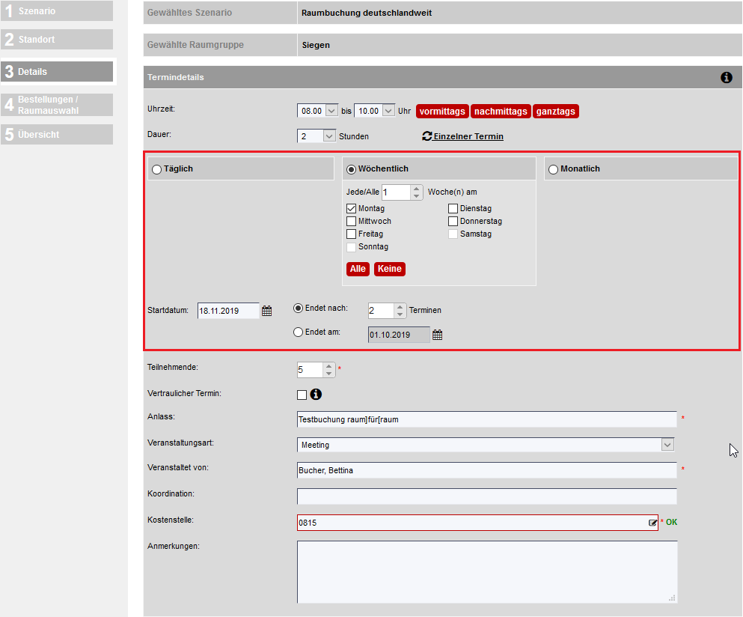Open the Dauer hours dropdown

point(329,136)
